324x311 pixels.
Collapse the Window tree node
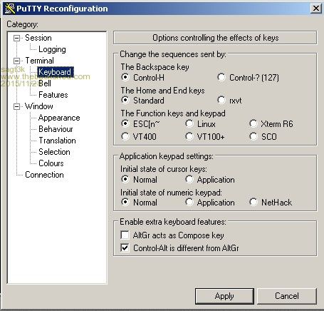click(16, 106)
